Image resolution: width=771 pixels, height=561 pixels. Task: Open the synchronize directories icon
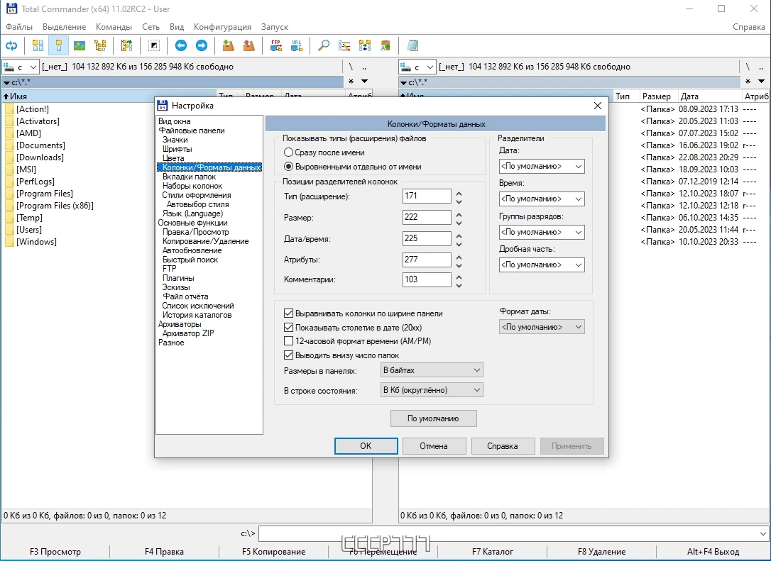[x=365, y=45]
